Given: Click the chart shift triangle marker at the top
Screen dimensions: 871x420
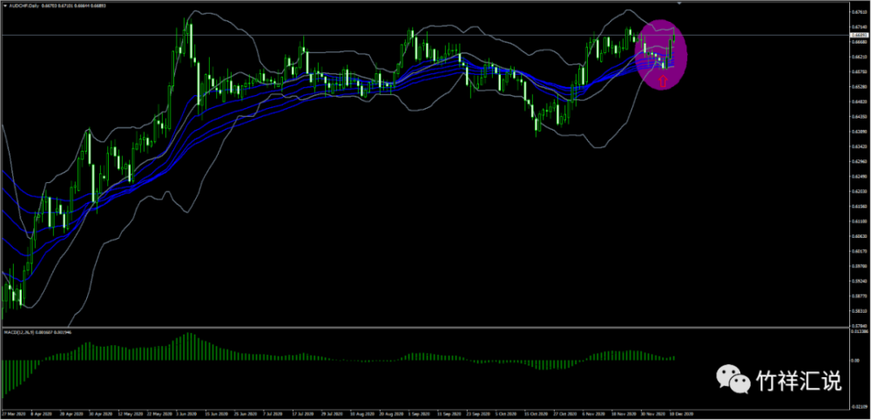Looking at the screenshot, I should [679, 3].
